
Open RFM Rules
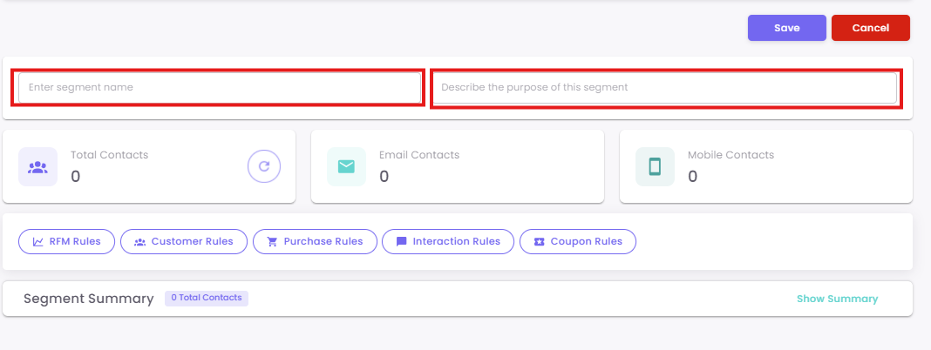[x=67, y=241]
